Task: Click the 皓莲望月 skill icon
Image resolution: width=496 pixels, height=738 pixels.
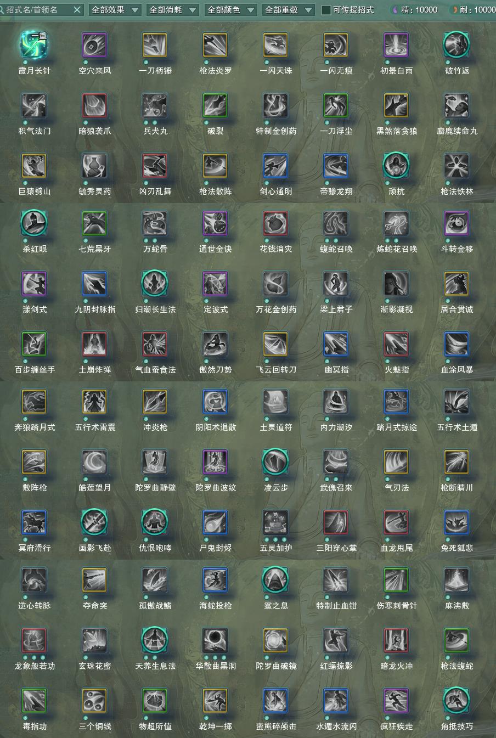Action: [94, 462]
